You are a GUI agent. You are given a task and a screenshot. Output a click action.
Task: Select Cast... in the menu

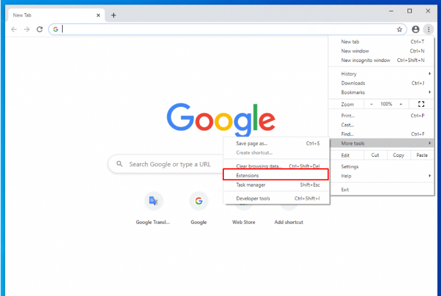382,125
